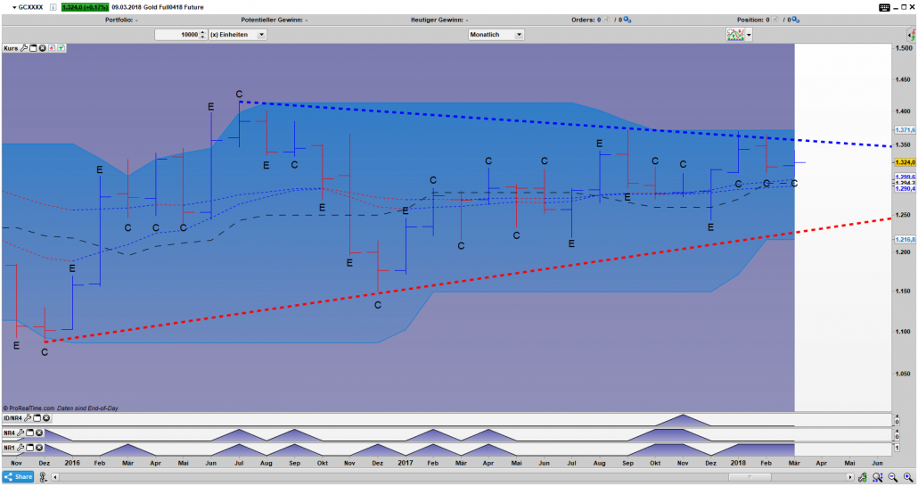Click the scrollbar left arrow
Screen dimensions: 918x486
click(x=55, y=477)
